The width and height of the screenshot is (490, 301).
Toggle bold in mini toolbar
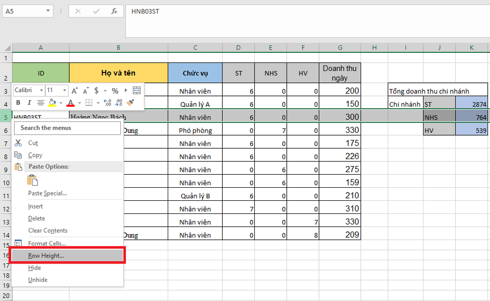pyautogui.click(x=18, y=102)
